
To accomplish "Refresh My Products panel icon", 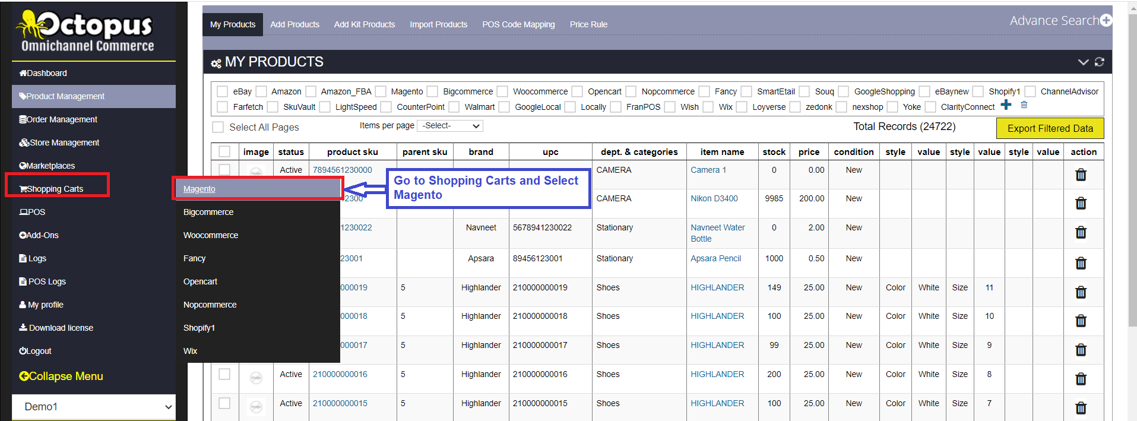I will coord(1100,62).
